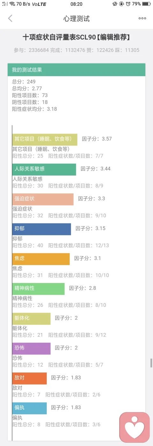
Task: Click the scrollbar thumb on right edge
Action: (151, 363)
